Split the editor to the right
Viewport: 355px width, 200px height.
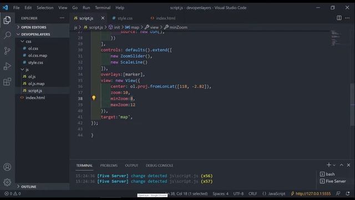point(339,18)
